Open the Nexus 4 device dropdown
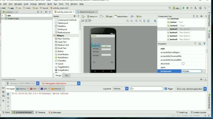Viewport: 213px width, 119px height. (x=93, y=17)
